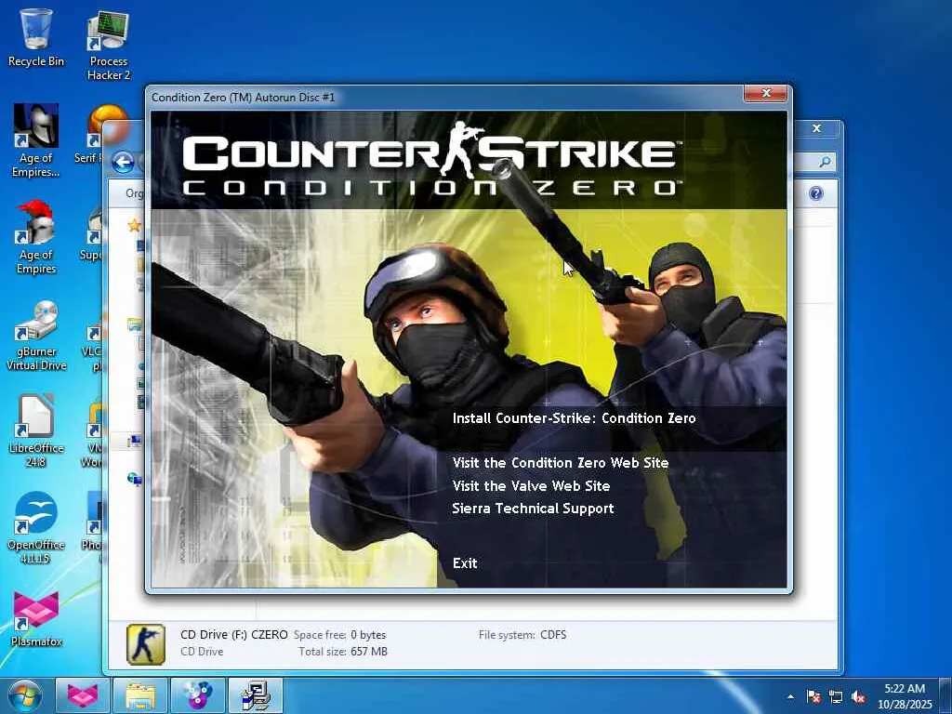Screen dimensions: 952x714
Task: Exit the Condition Zero autorun menu
Action: [x=465, y=563]
